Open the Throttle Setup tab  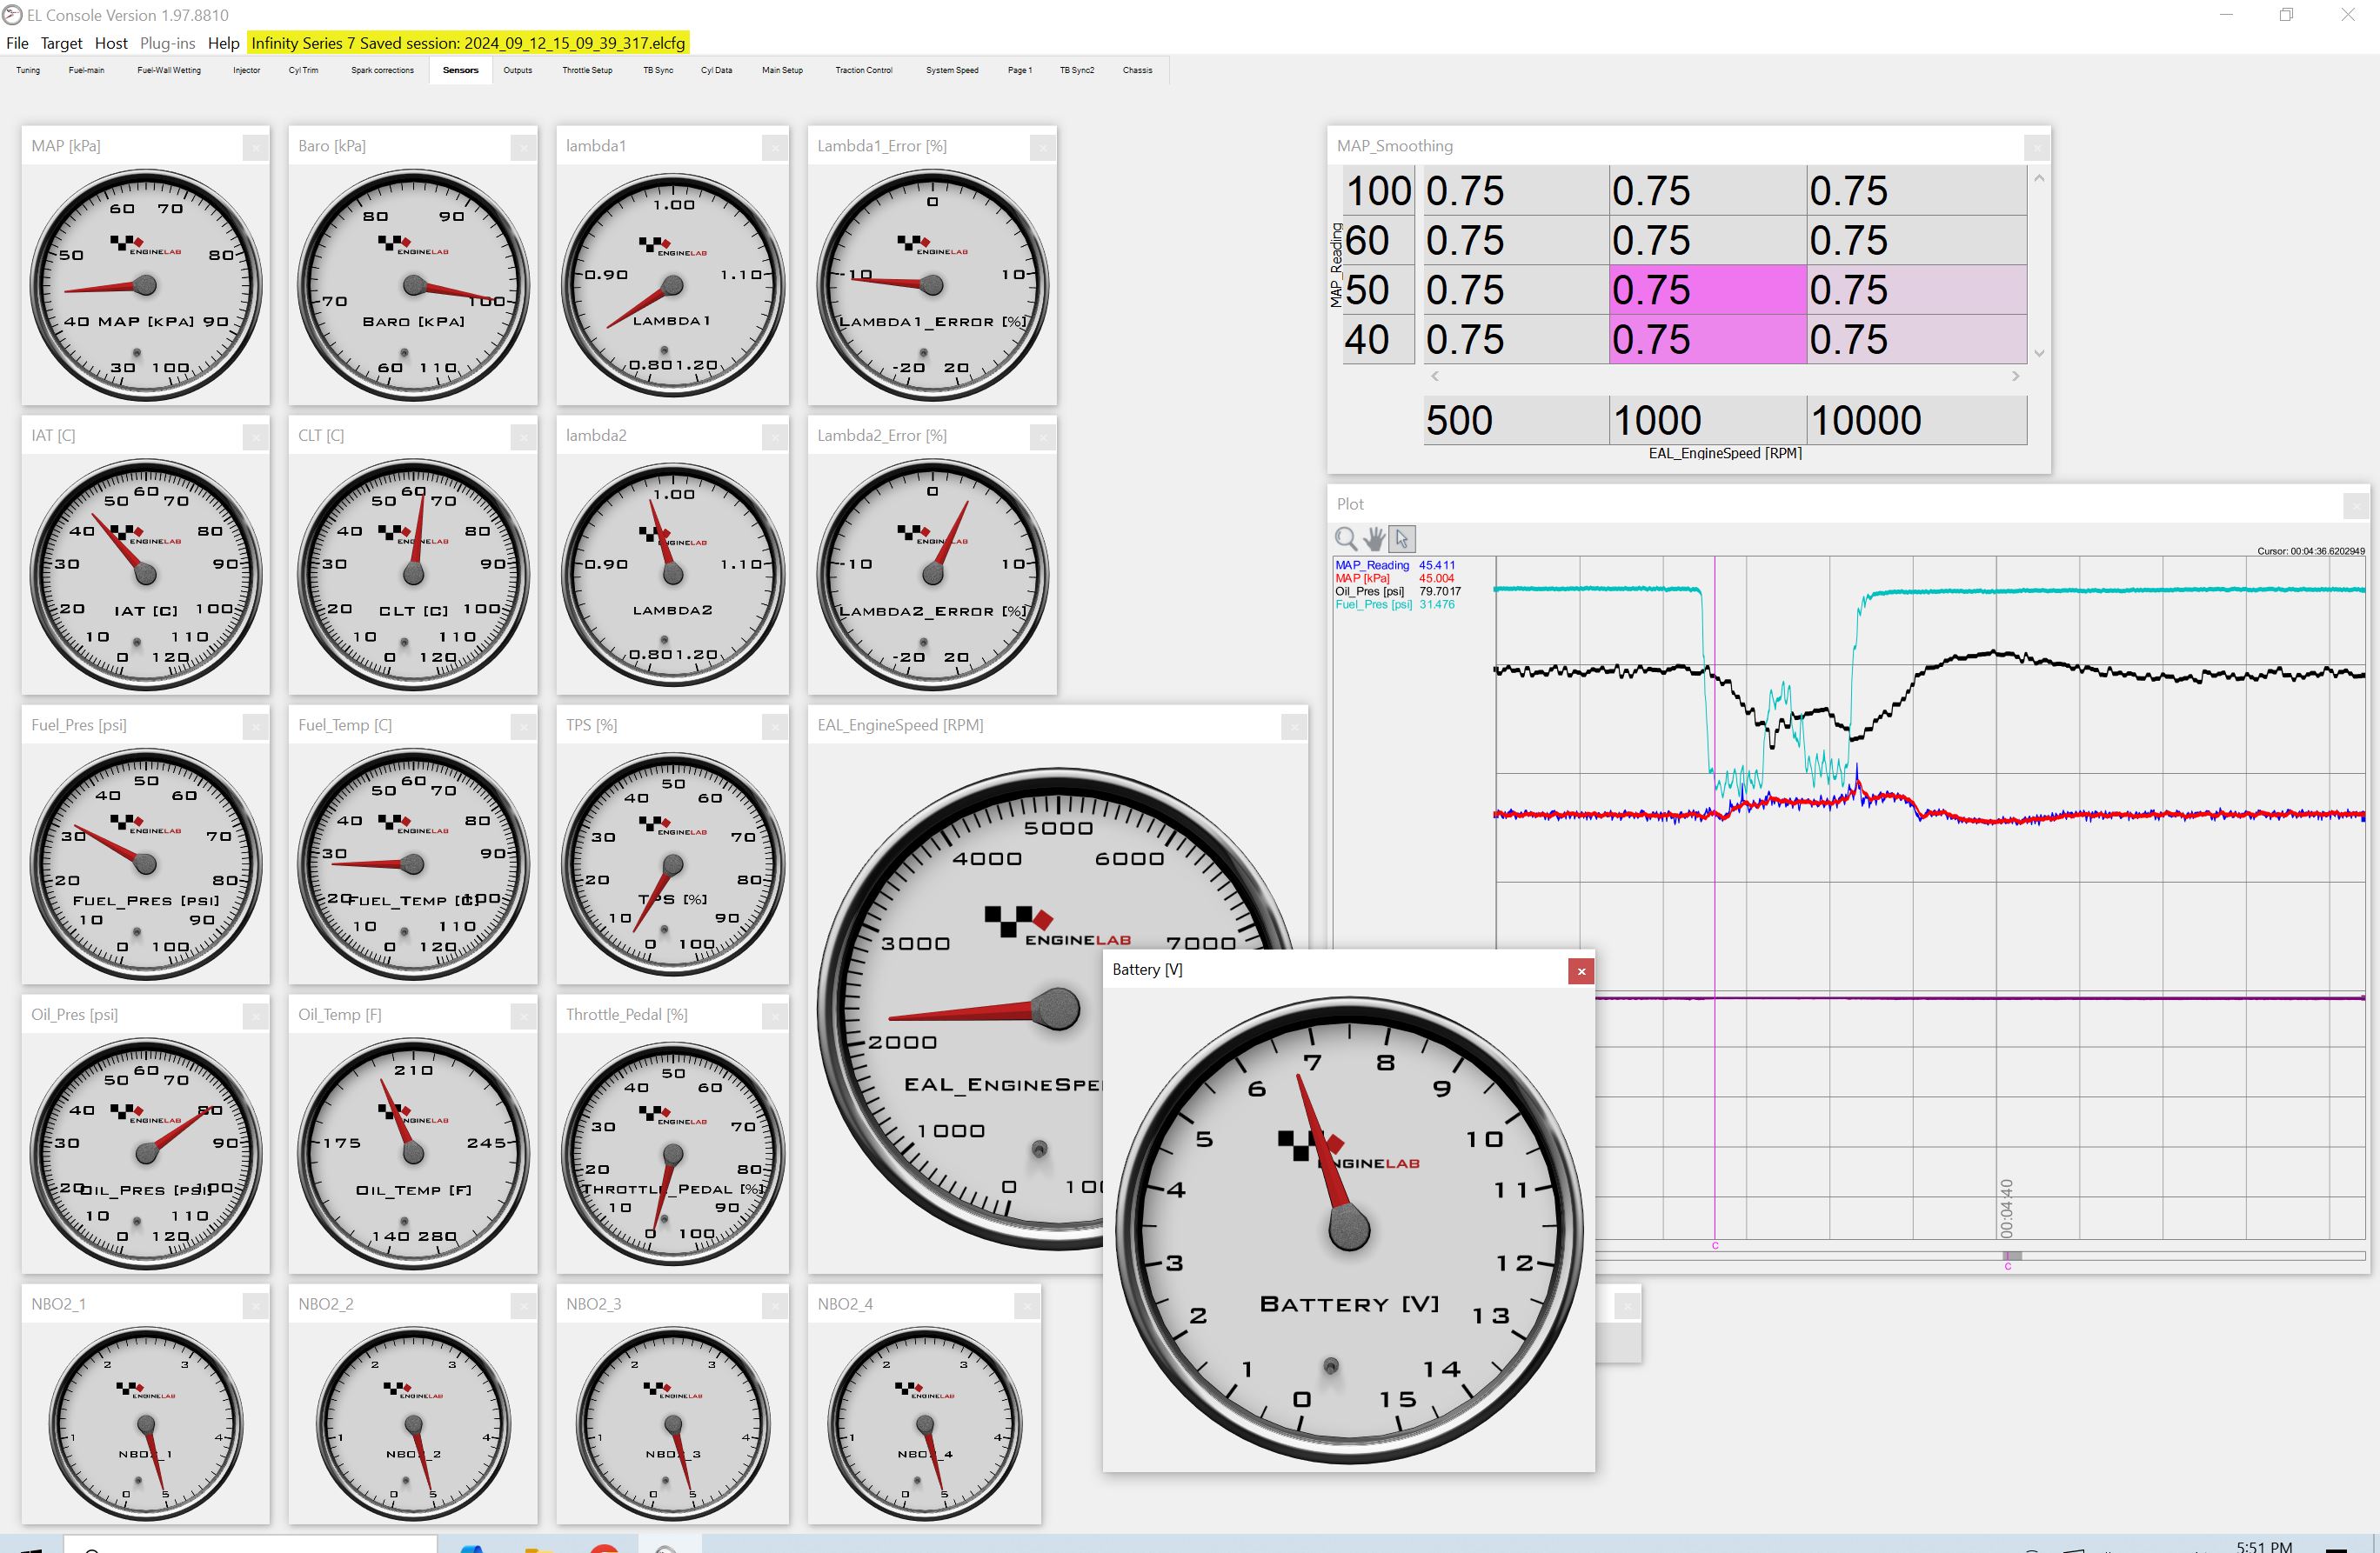coord(587,70)
